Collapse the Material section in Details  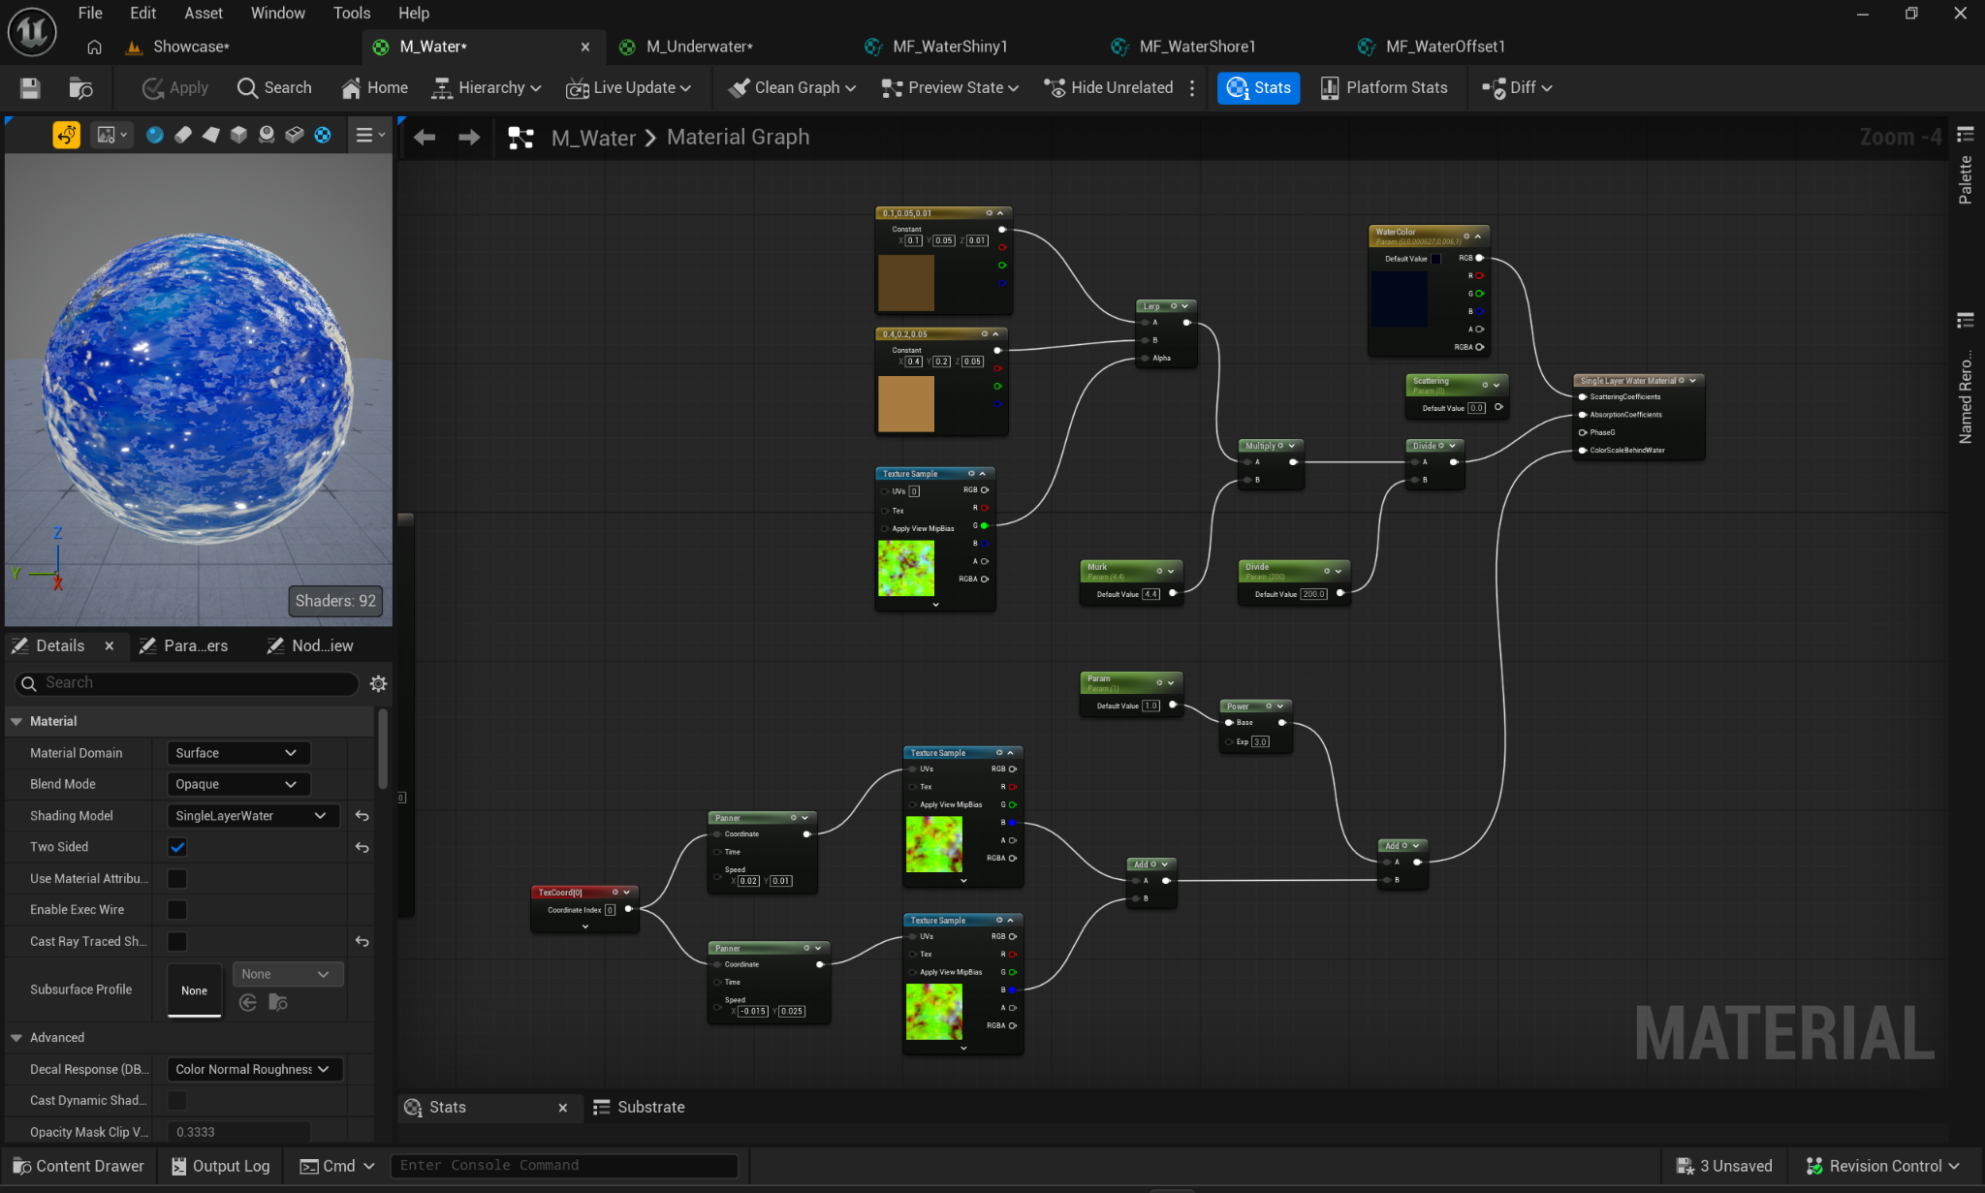coord(16,721)
